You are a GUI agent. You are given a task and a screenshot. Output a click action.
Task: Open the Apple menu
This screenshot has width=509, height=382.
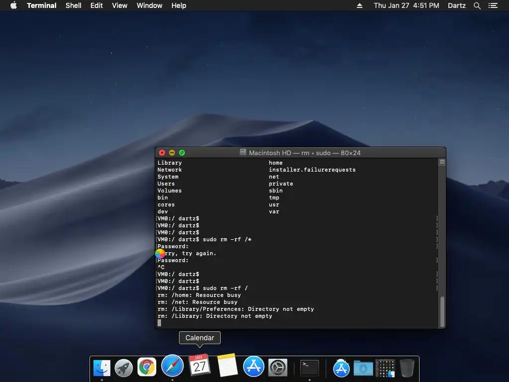click(13, 5)
